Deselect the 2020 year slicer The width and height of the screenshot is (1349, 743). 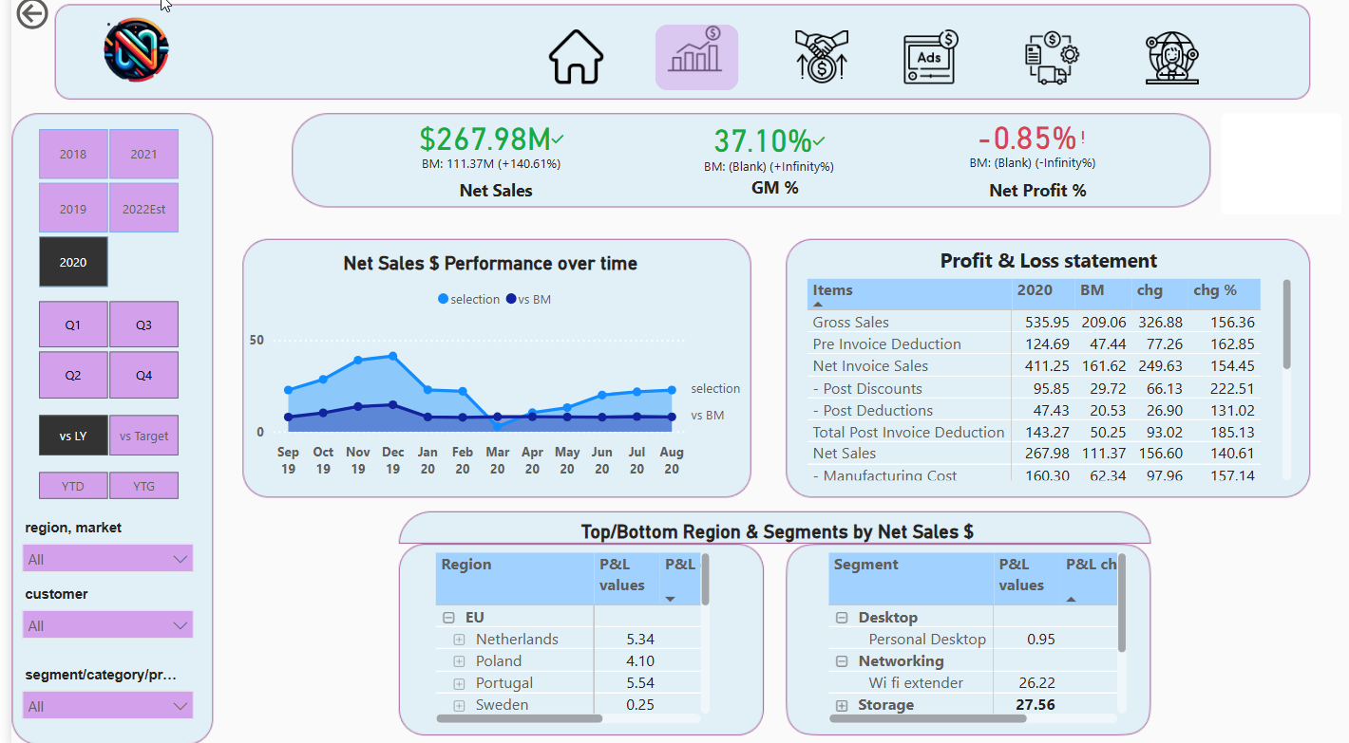pos(73,262)
